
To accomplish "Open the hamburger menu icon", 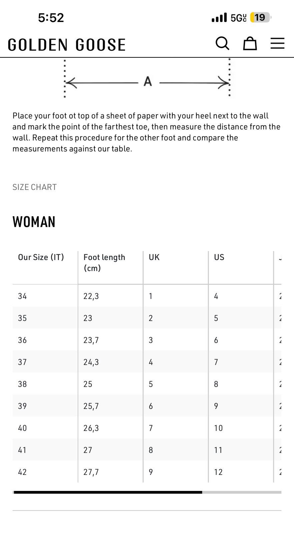I will 277,43.
